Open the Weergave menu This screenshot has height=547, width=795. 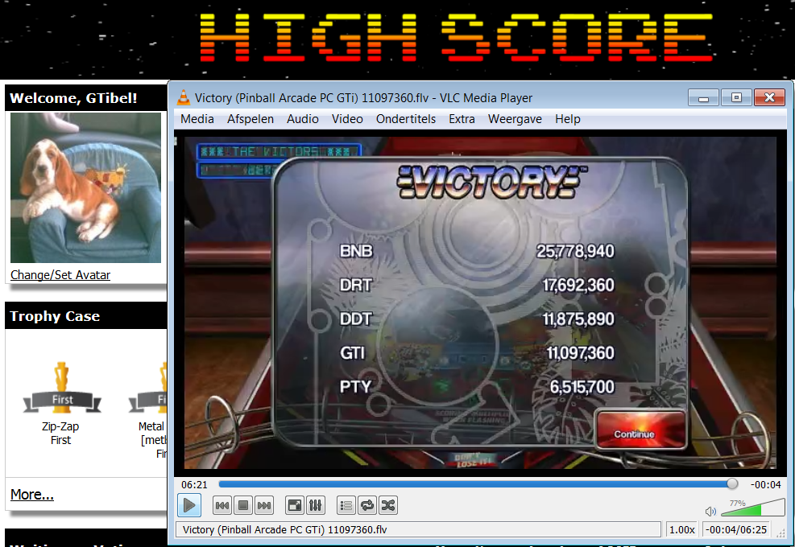click(516, 119)
